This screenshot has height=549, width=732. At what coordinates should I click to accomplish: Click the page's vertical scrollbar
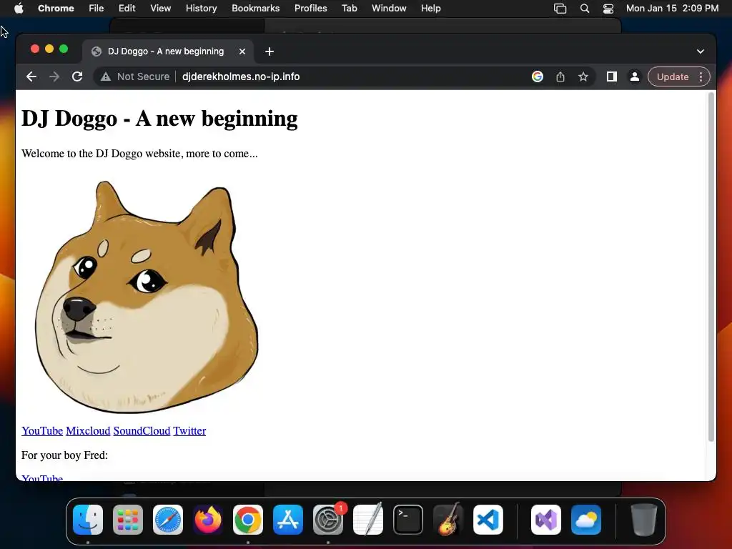tap(711, 267)
